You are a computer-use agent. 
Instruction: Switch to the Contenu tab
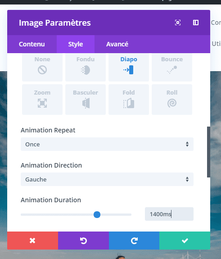point(32,44)
